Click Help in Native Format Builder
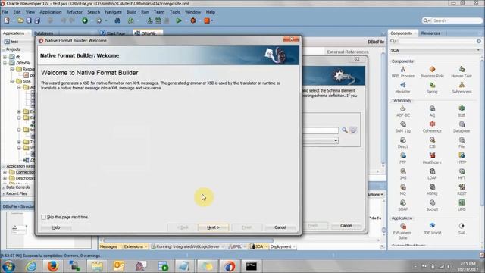The image size is (485, 273). [x=56, y=227]
